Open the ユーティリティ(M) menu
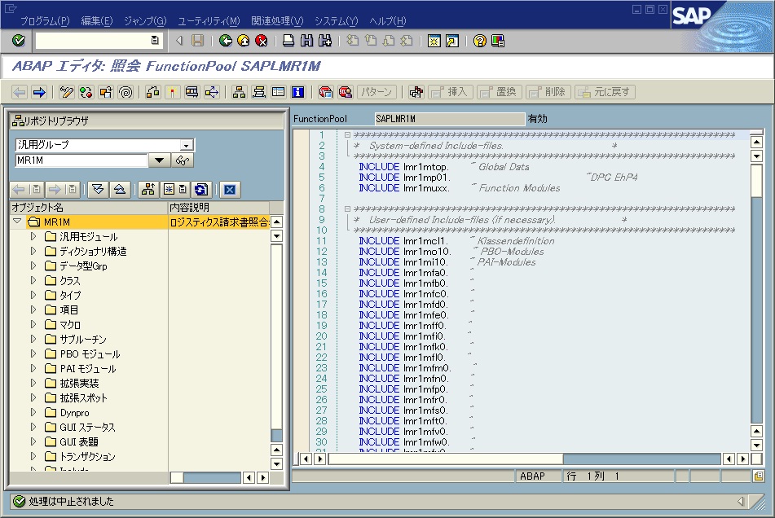Image resolution: width=775 pixels, height=518 pixels. 208,20
